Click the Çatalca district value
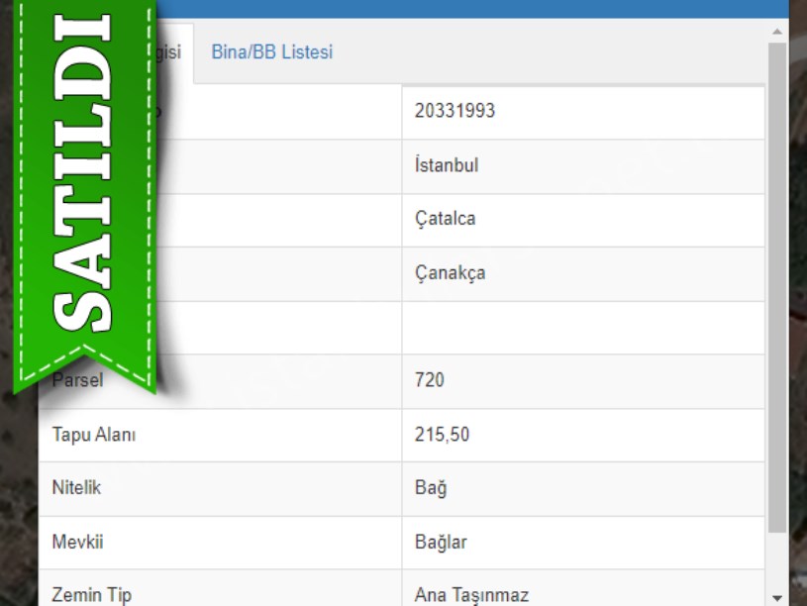 pos(445,219)
